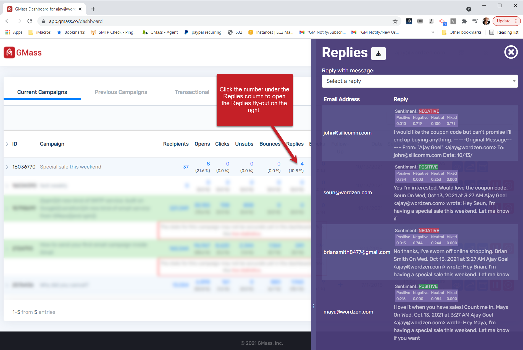523x350 pixels.
Task: Expand campaign row 16036770
Action: tap(7, 167)
